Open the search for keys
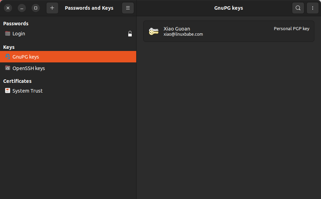The height and width of the screenshot is (199, 321). click(x=298, y=8)
